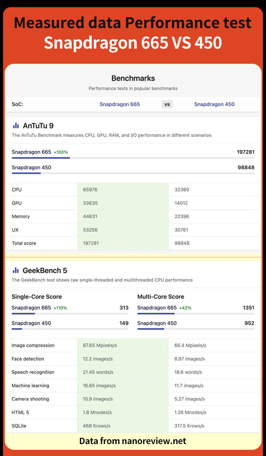Select the AnTuTu 9 section title
The height and width of the screenshot is (456, 266).
click(x=38, y=126)
